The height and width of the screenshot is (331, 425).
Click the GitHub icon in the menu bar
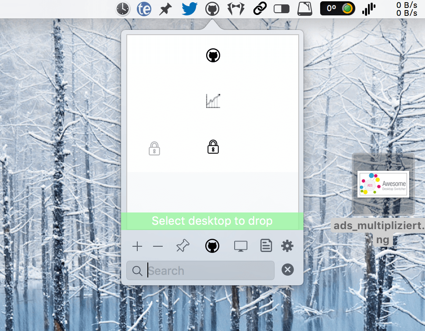pyautogui.click(x=212, y=9)
